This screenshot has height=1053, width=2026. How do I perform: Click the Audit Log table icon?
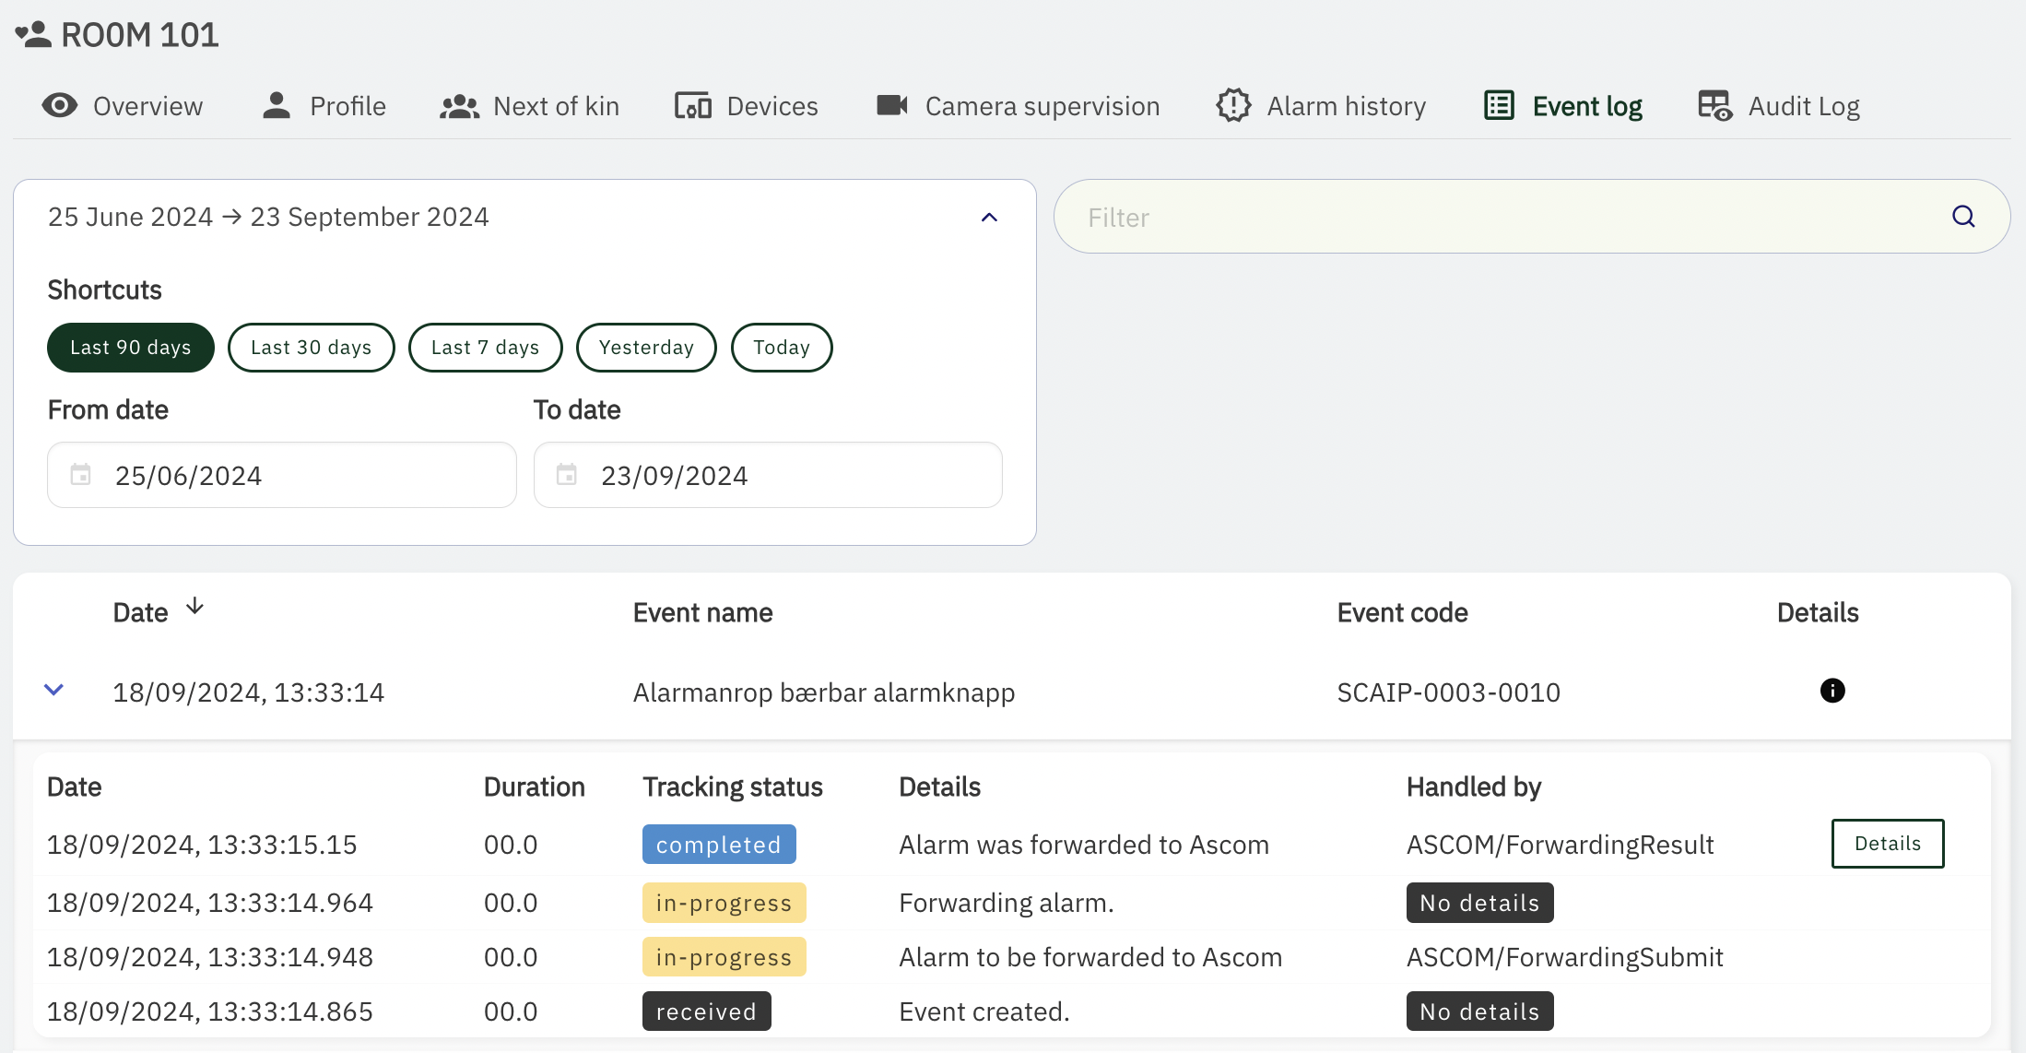(x=1715, y=106)
